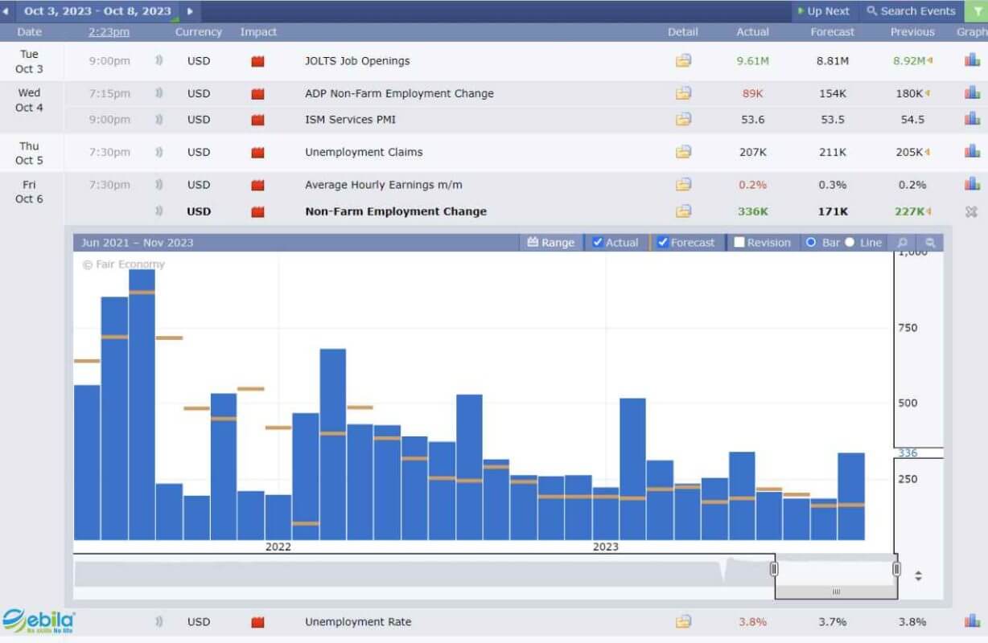Uncheck the Actual series checkbox

(598, 243)
